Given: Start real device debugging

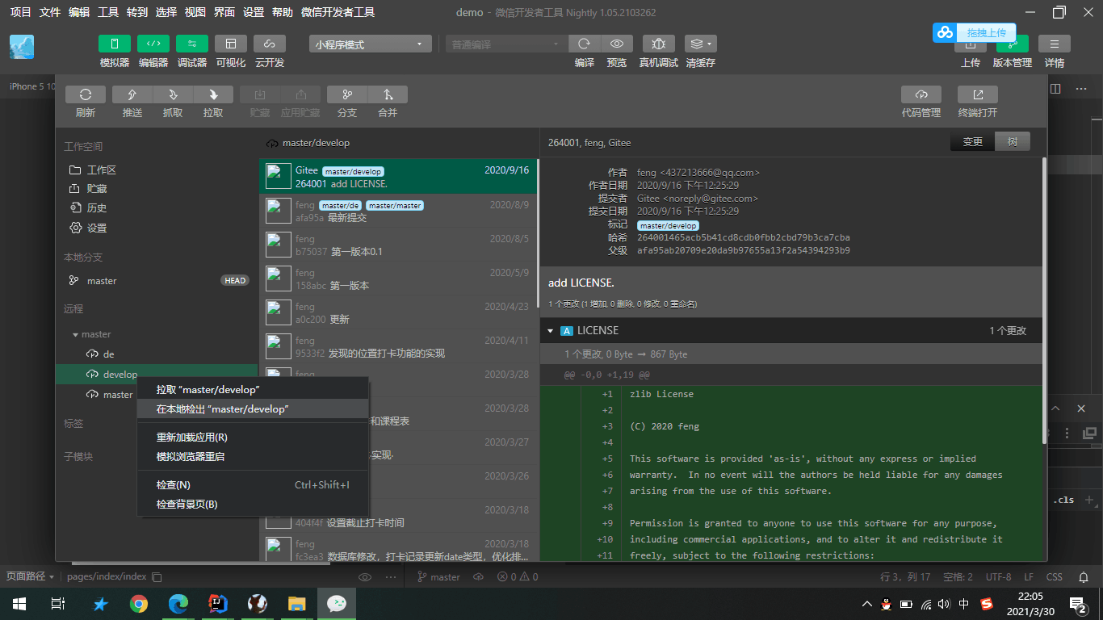Looking at the screenshot, I should coord(659,44).
